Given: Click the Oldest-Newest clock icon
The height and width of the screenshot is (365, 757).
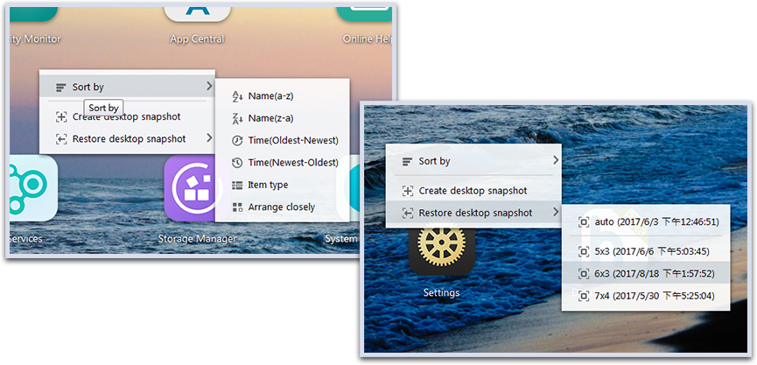Looking at the screenshot, I should pos(237,141).
